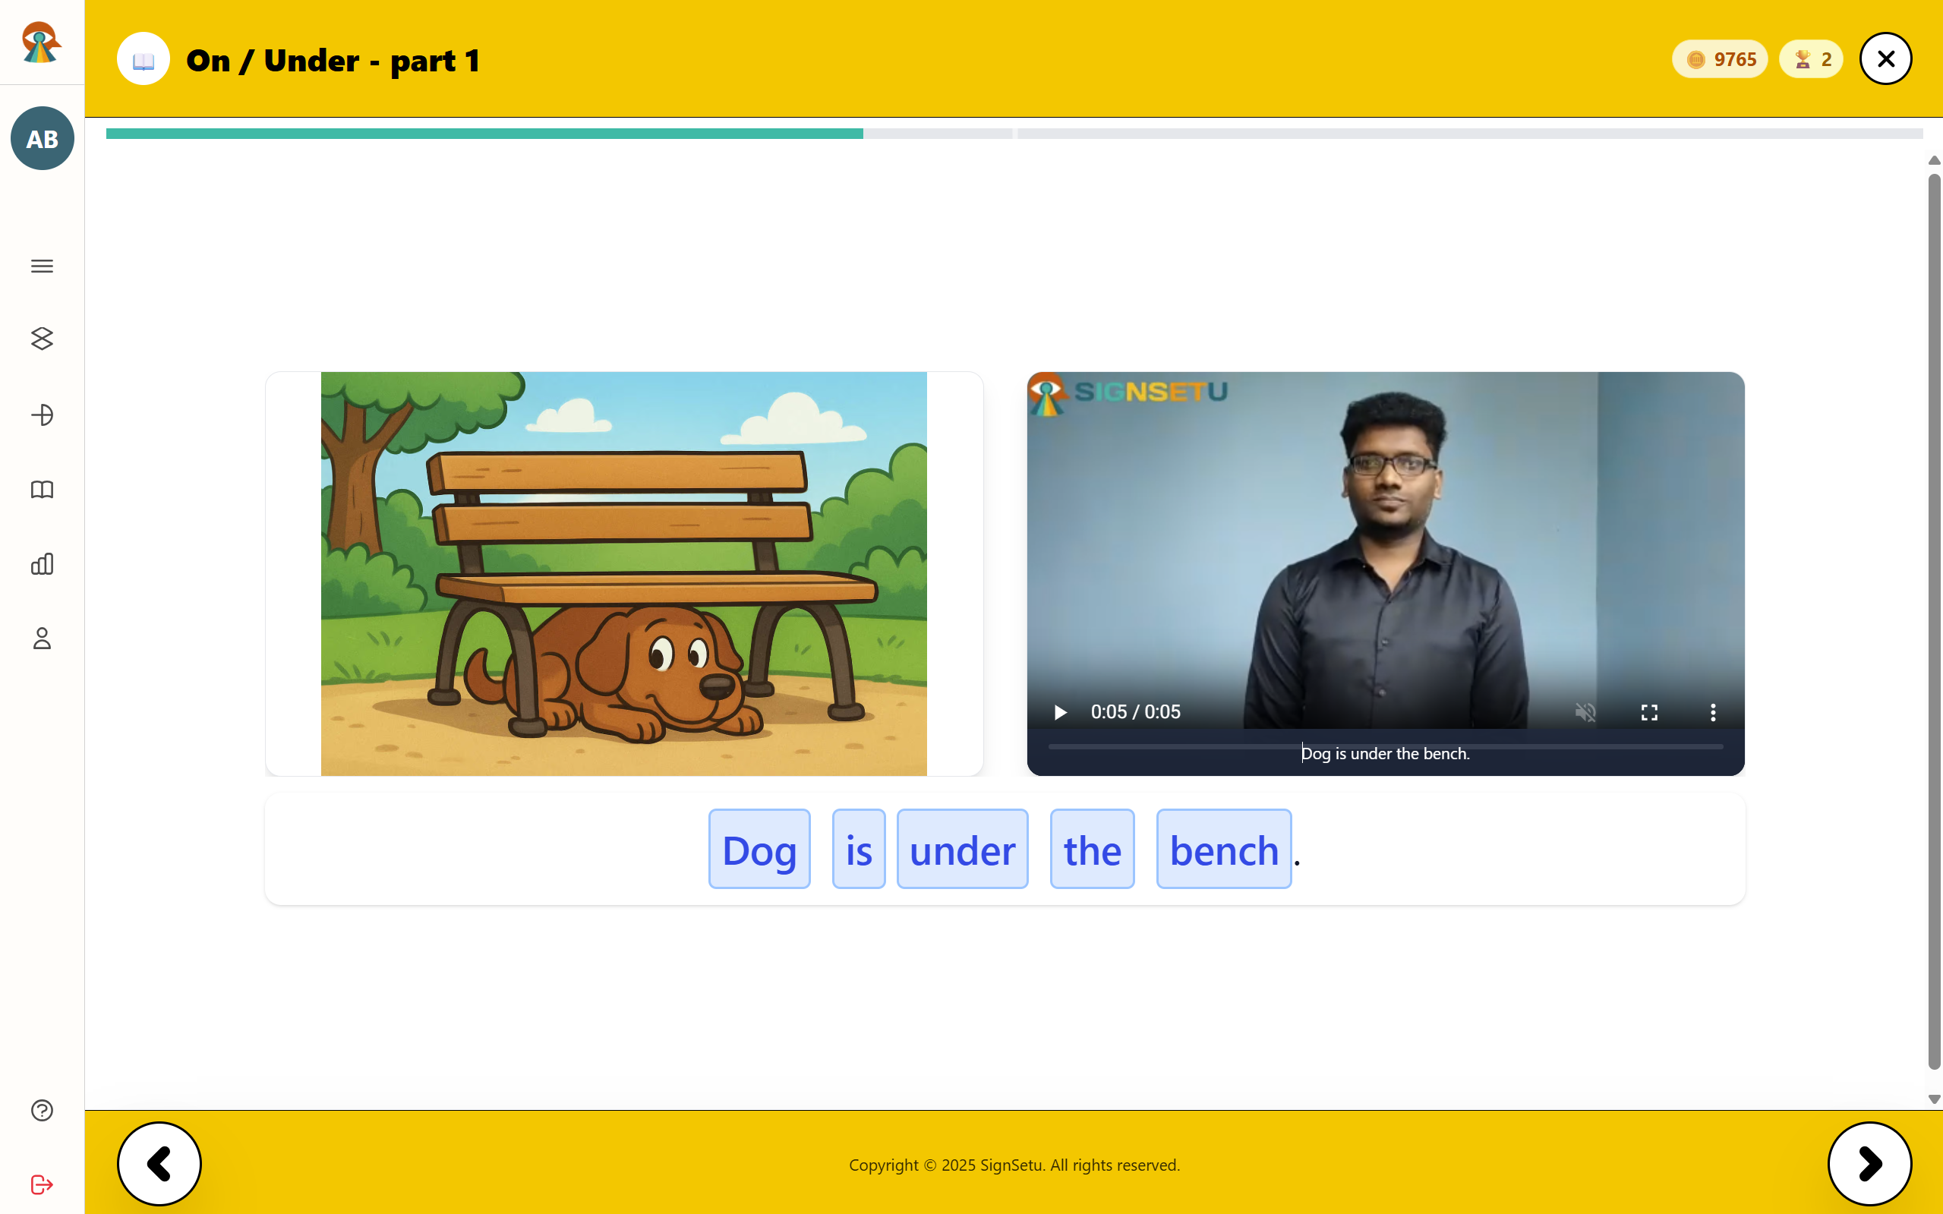
Task: Select the word the
Action: pos(1092,850)
